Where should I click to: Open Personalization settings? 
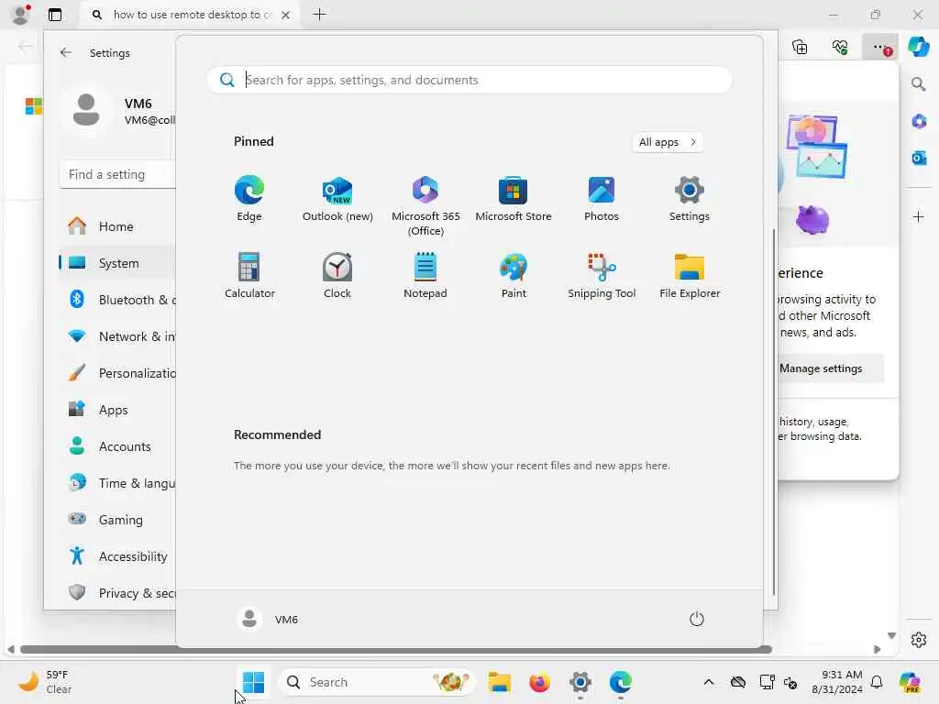[117, 373]
